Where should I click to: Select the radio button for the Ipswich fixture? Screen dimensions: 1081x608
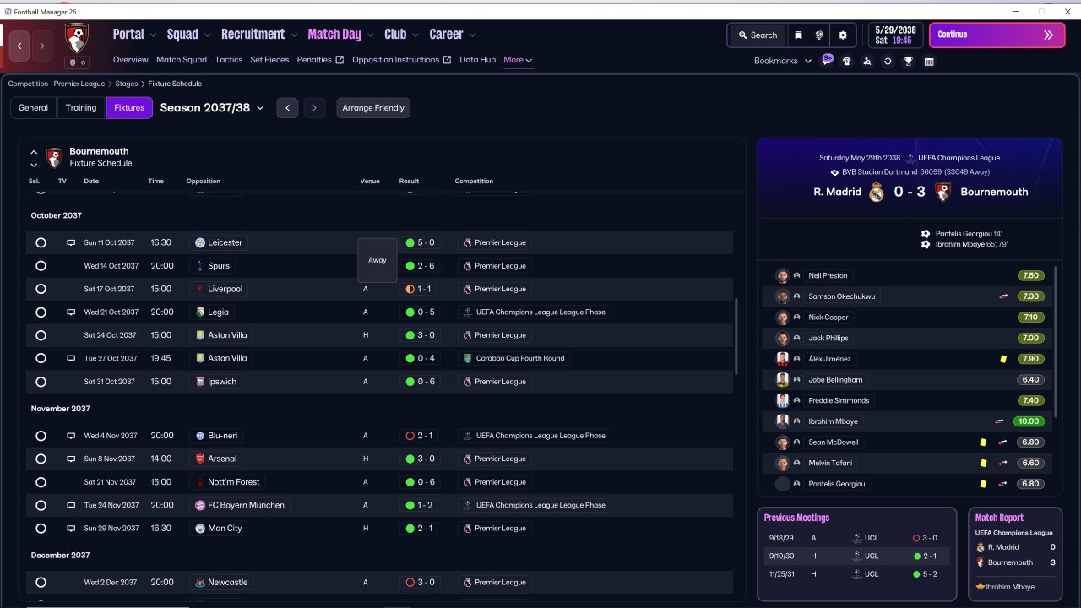pos(41,382)
